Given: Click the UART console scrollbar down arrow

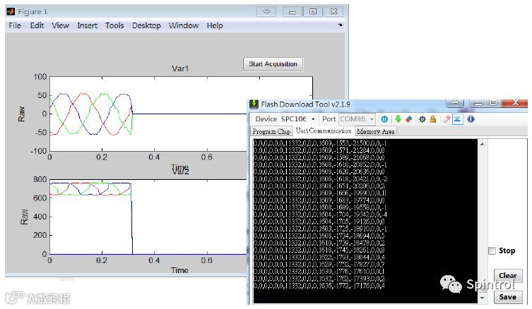Looking at the screenshot, I should (482, 298).
